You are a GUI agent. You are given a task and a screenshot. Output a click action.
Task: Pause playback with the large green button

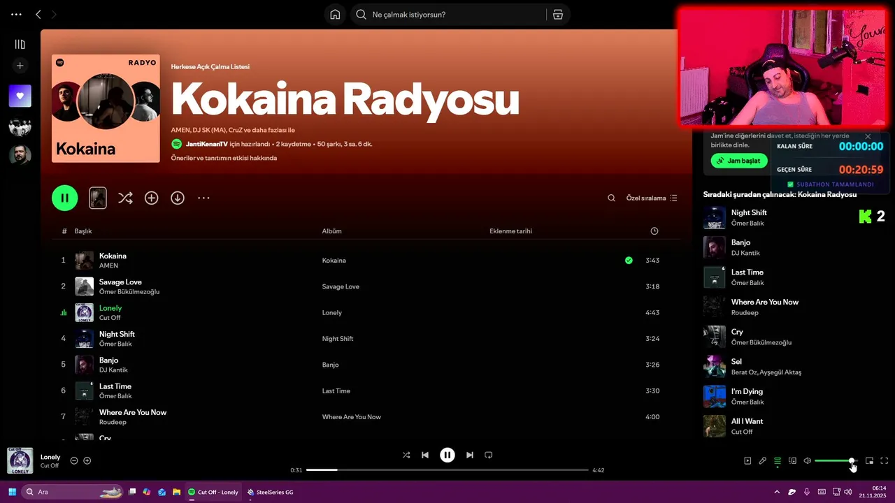click(x=64, y=198)
